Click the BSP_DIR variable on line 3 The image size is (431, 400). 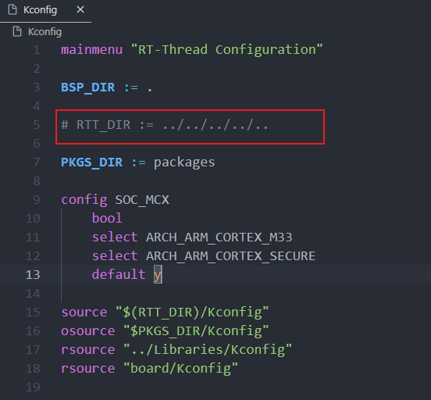pos(88,87)
